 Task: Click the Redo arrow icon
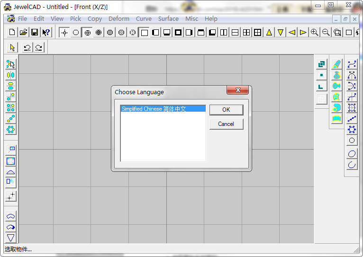(x=39, y=48)
